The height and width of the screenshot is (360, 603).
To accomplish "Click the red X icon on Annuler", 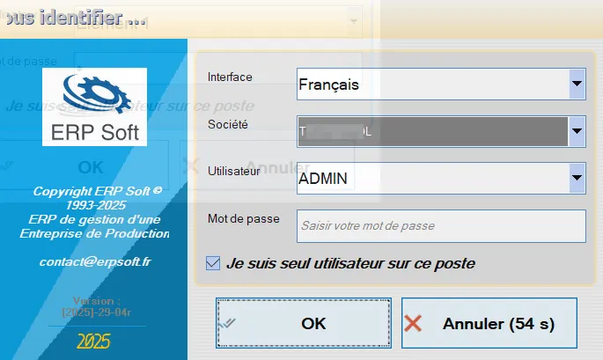I will coord(413,323).
